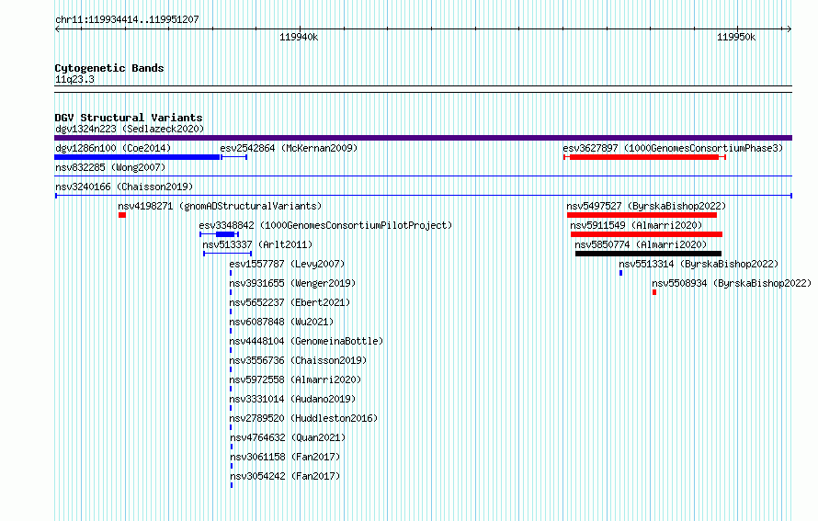Open nsv3061158 (Fan2017) label

285,457
